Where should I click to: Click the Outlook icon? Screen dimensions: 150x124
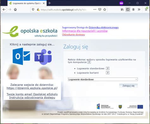pyautogui.click(x=21, y=56)
